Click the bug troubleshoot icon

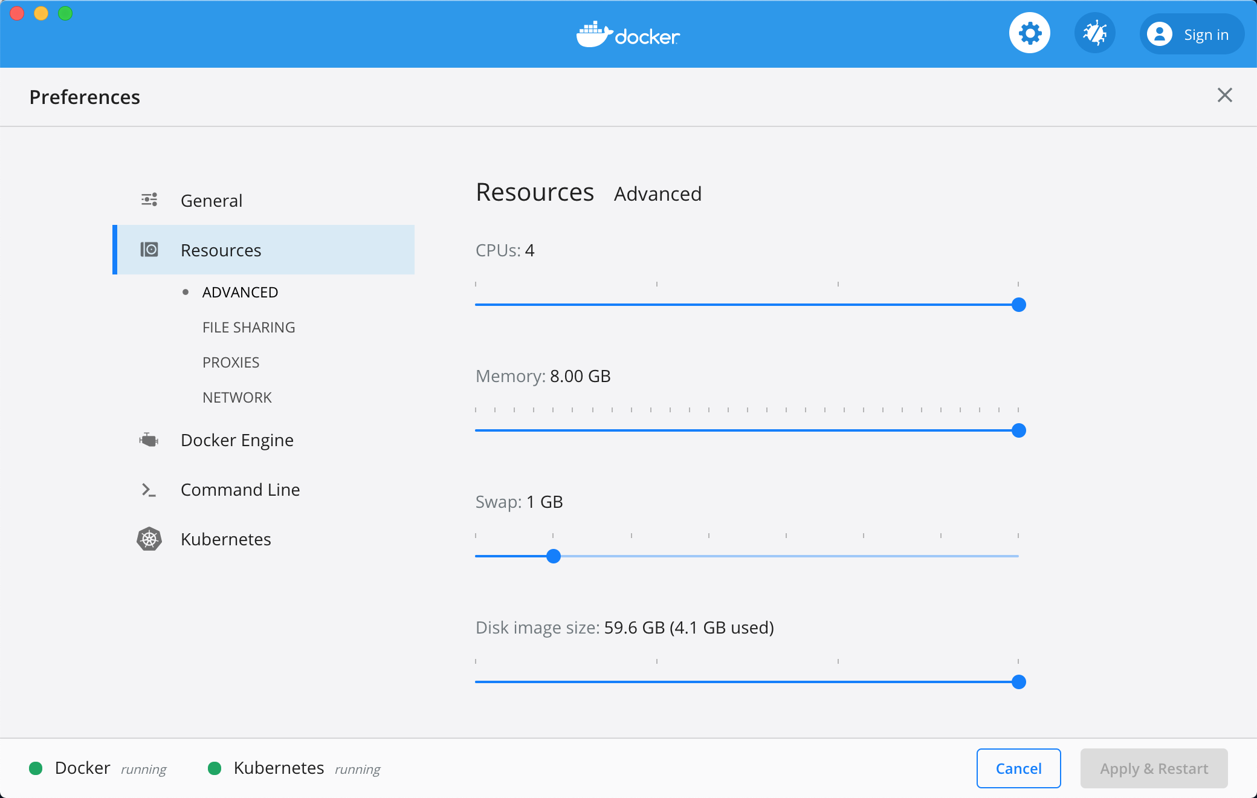(x=1094, y=33)
